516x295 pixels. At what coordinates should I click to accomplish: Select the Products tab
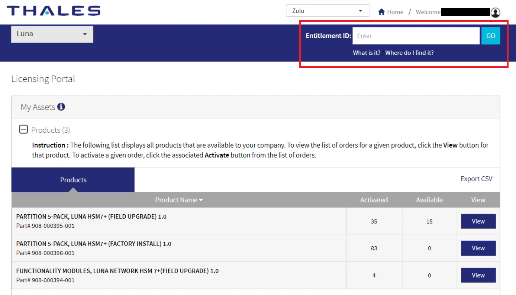pos(73,180)
